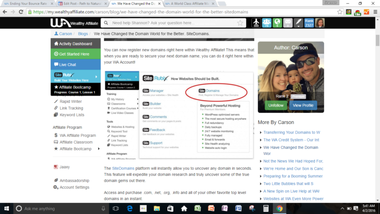380x214 pixels.
Task: Open Windows Start menu
Action: [7, 208]
